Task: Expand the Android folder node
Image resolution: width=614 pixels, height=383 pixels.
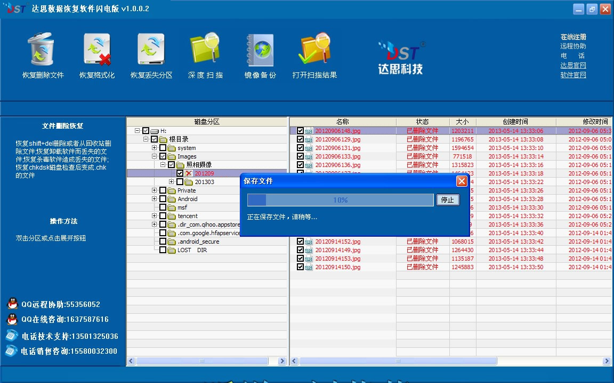Action: [x=154, y=199]
